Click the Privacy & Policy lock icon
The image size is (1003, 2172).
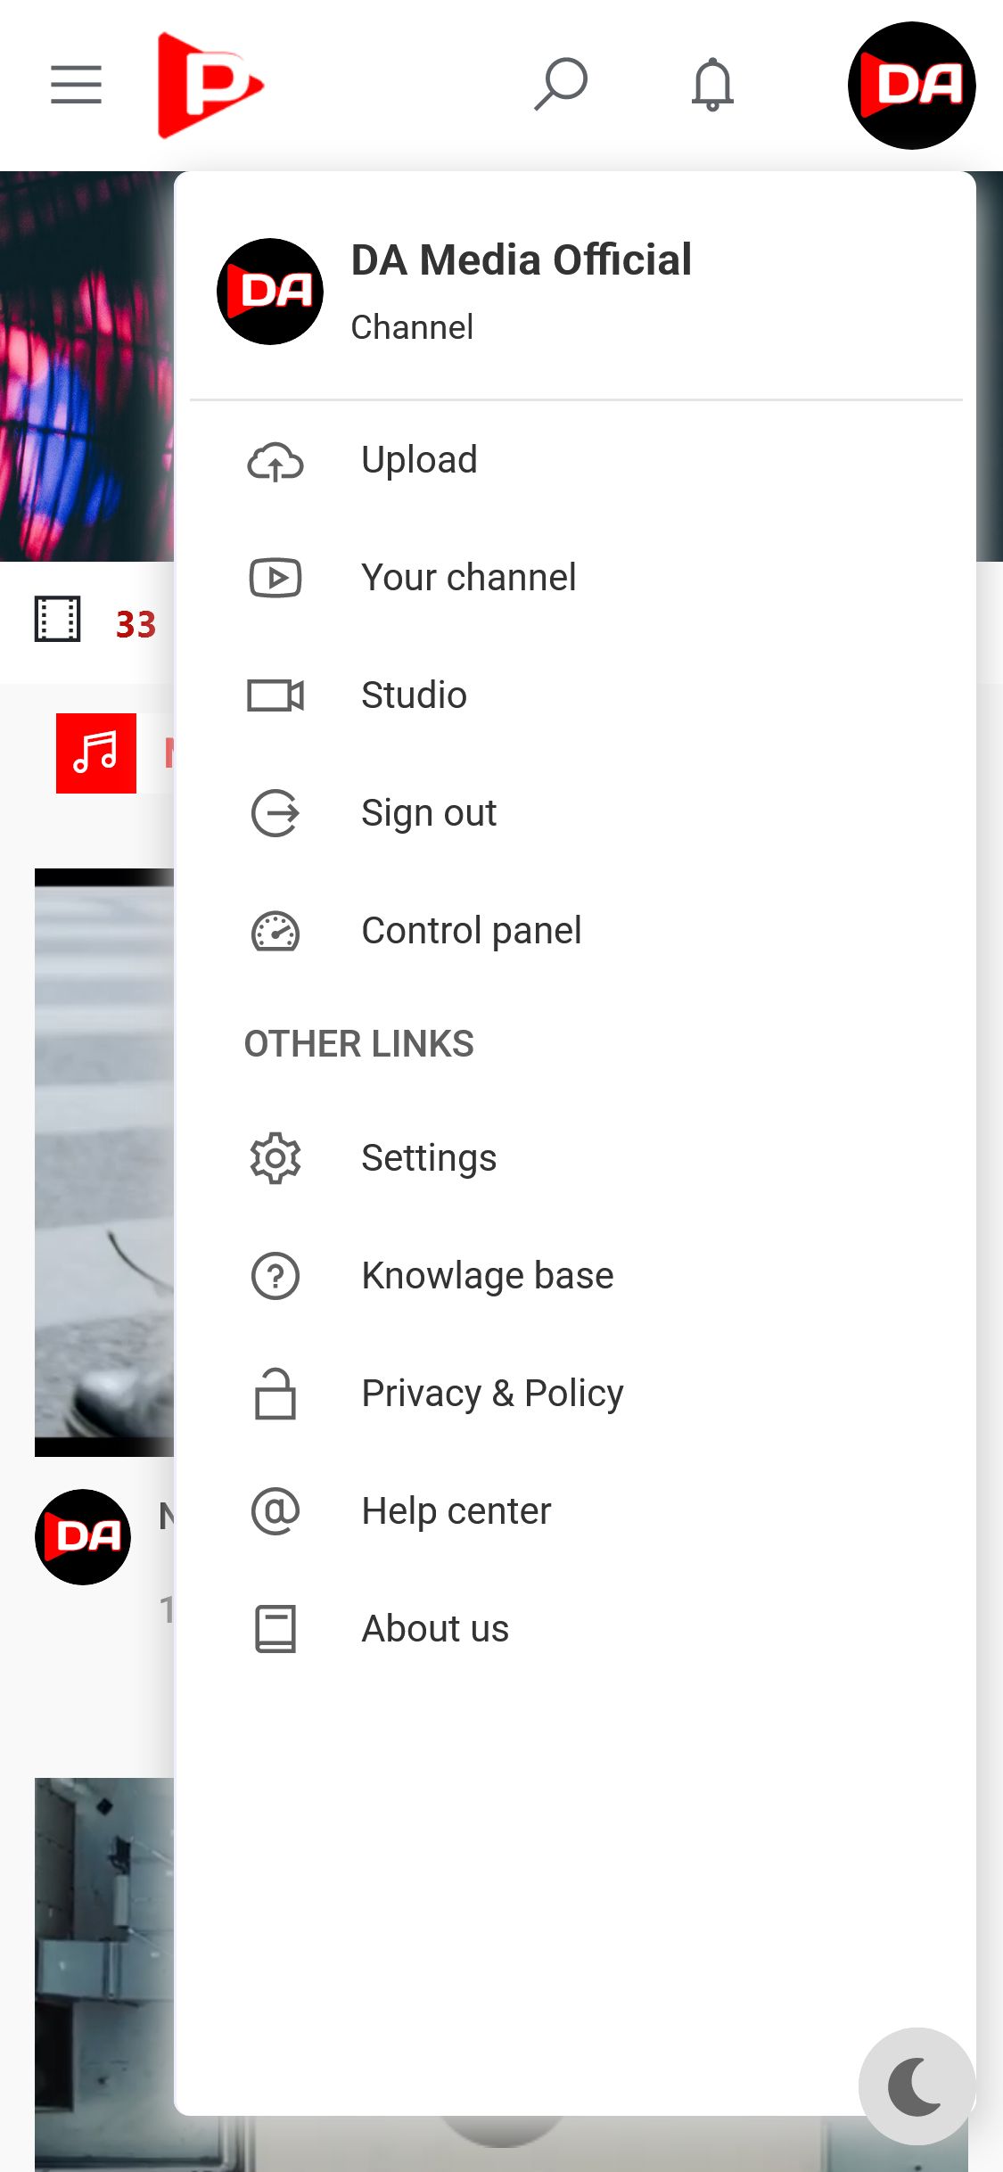[275, 1394]
